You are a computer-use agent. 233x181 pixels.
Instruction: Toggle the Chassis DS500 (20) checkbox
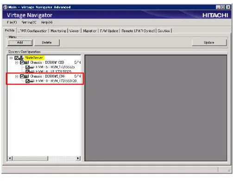click(22, 62)
